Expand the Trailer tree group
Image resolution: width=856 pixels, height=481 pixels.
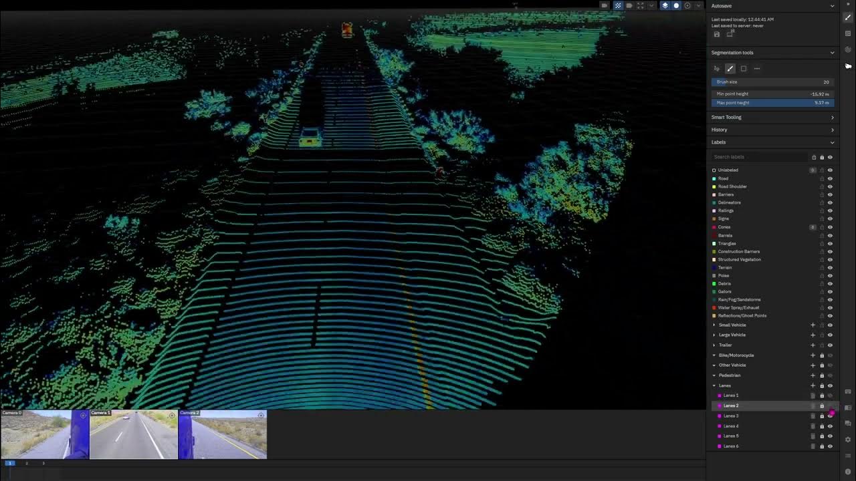click(714, 345)
